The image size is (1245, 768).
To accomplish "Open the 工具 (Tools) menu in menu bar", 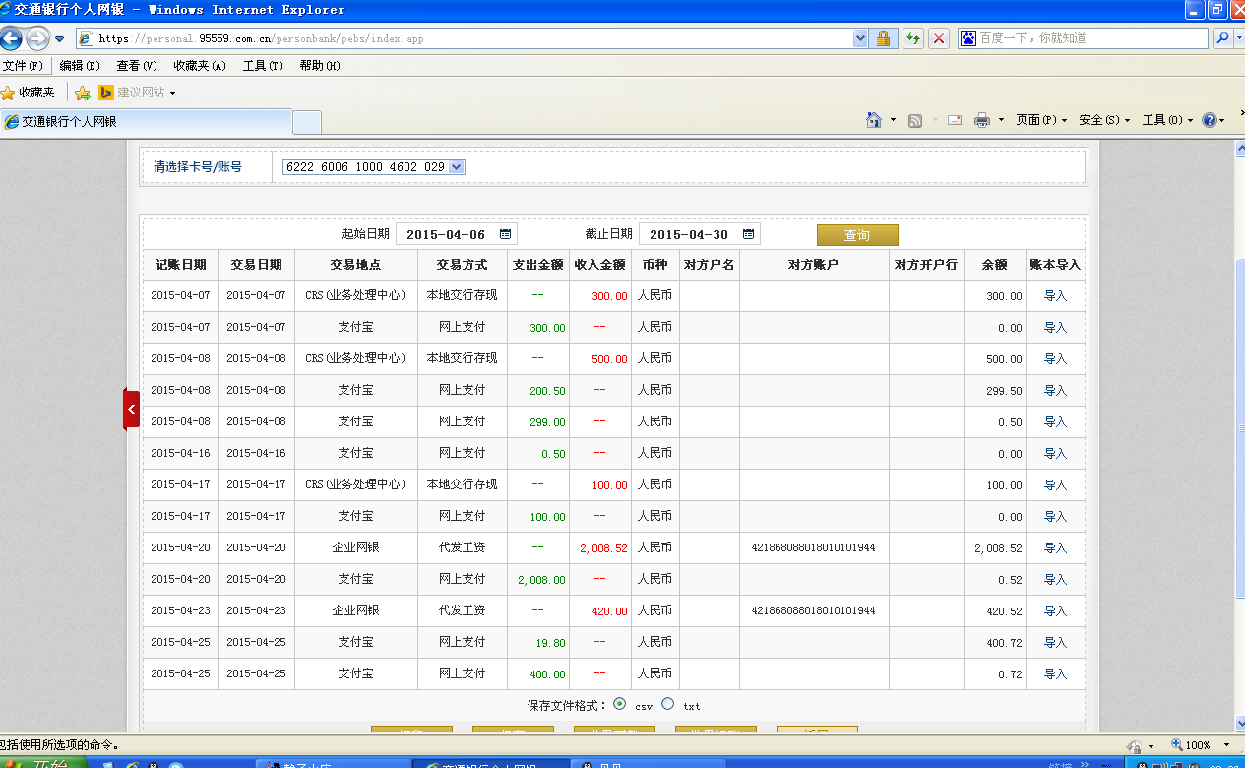I will [262, 66].
